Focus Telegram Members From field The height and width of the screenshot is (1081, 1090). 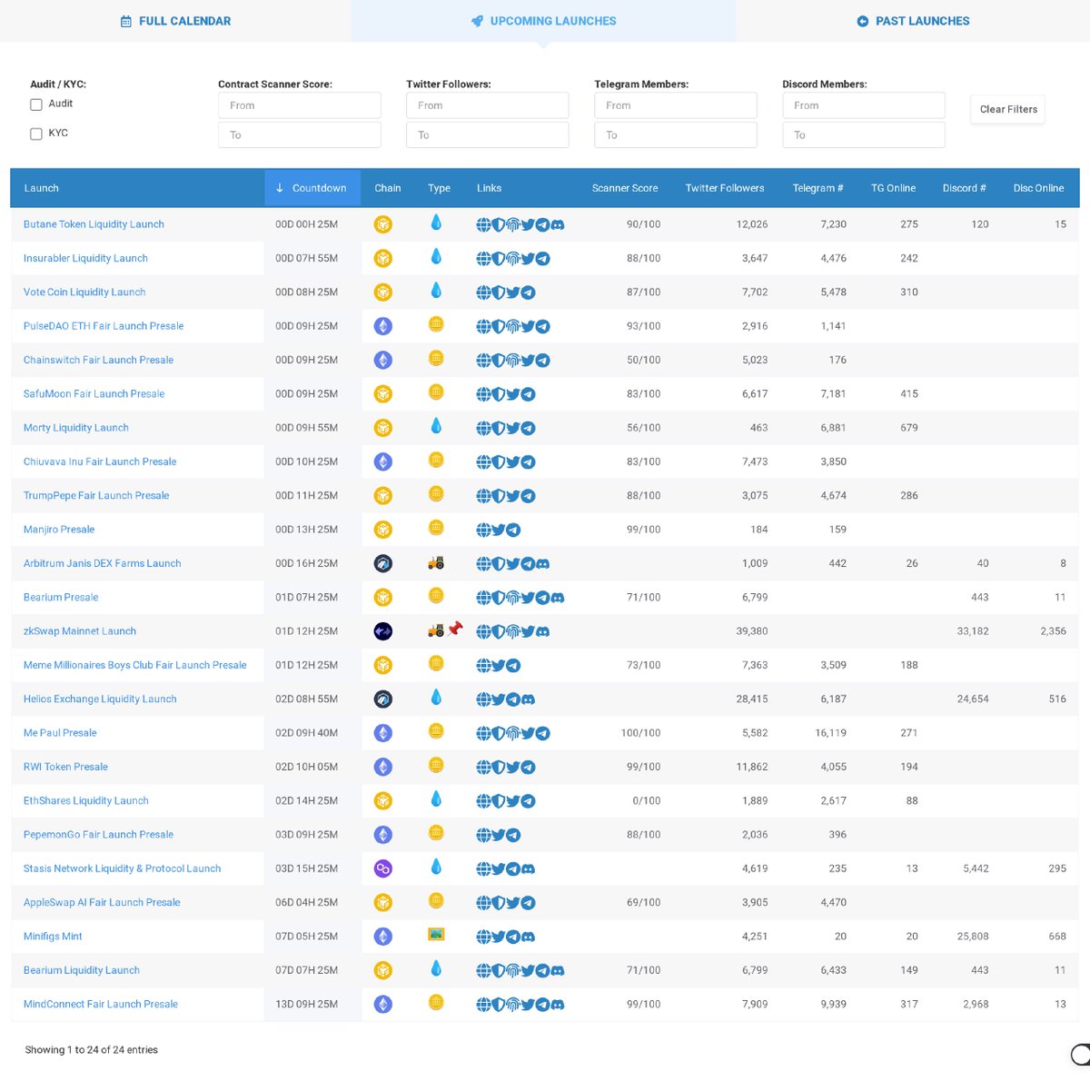[x=676, y=105]
